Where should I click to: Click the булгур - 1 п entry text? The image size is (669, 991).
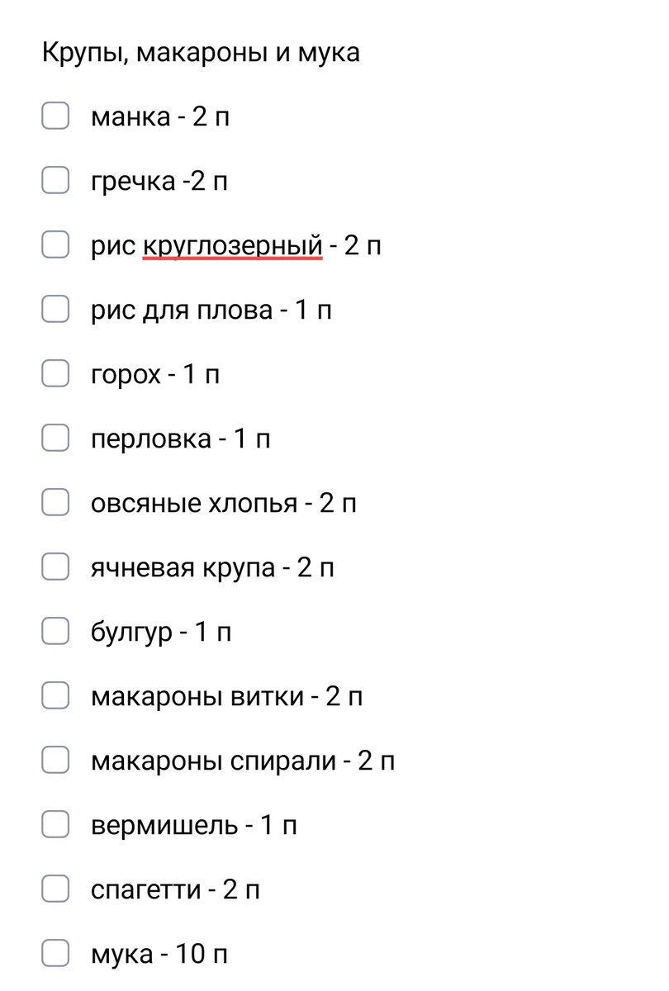pos(162,631)
